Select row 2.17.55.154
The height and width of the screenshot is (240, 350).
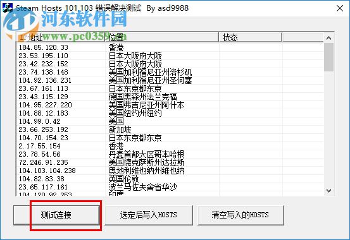170,146
